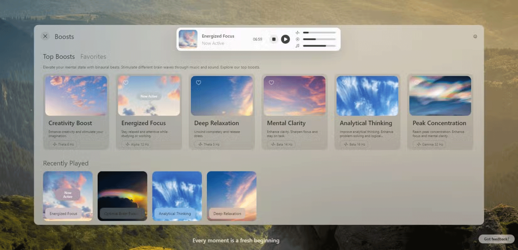Click the circular ambient sound icon

(297, 39)
